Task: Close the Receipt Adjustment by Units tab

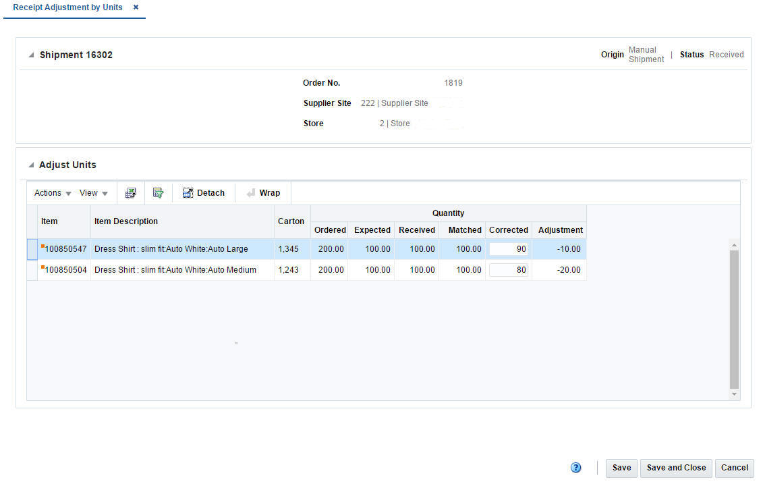Action: [136, 7]
